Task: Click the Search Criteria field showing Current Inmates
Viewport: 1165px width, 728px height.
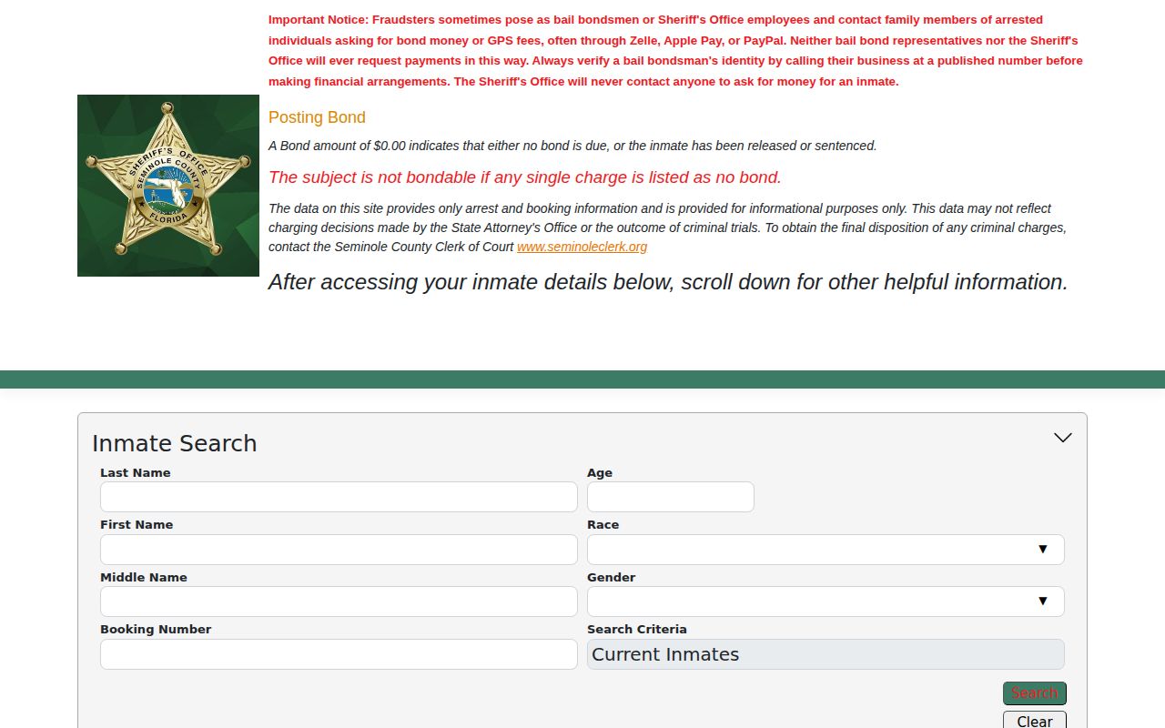Action: (826, 654)
